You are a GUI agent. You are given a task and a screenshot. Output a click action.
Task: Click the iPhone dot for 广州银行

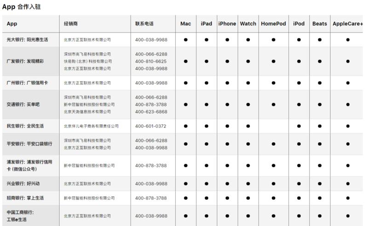[x=227, y=83]
